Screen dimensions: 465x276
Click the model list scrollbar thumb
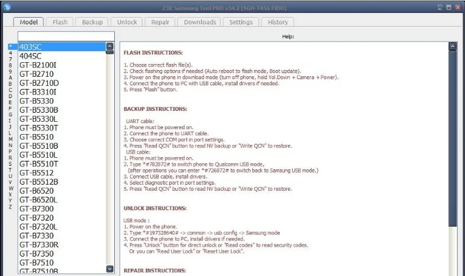(x=110, y=52)
